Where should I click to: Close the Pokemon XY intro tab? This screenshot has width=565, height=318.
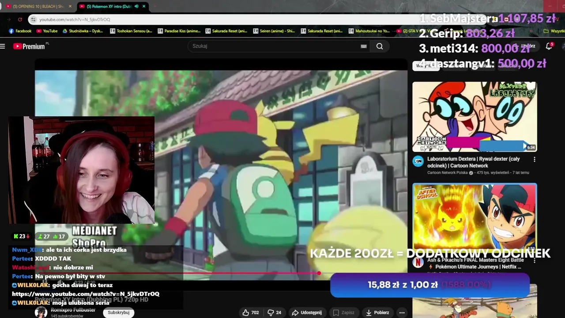pyautogui.click(x=144, y=6)
